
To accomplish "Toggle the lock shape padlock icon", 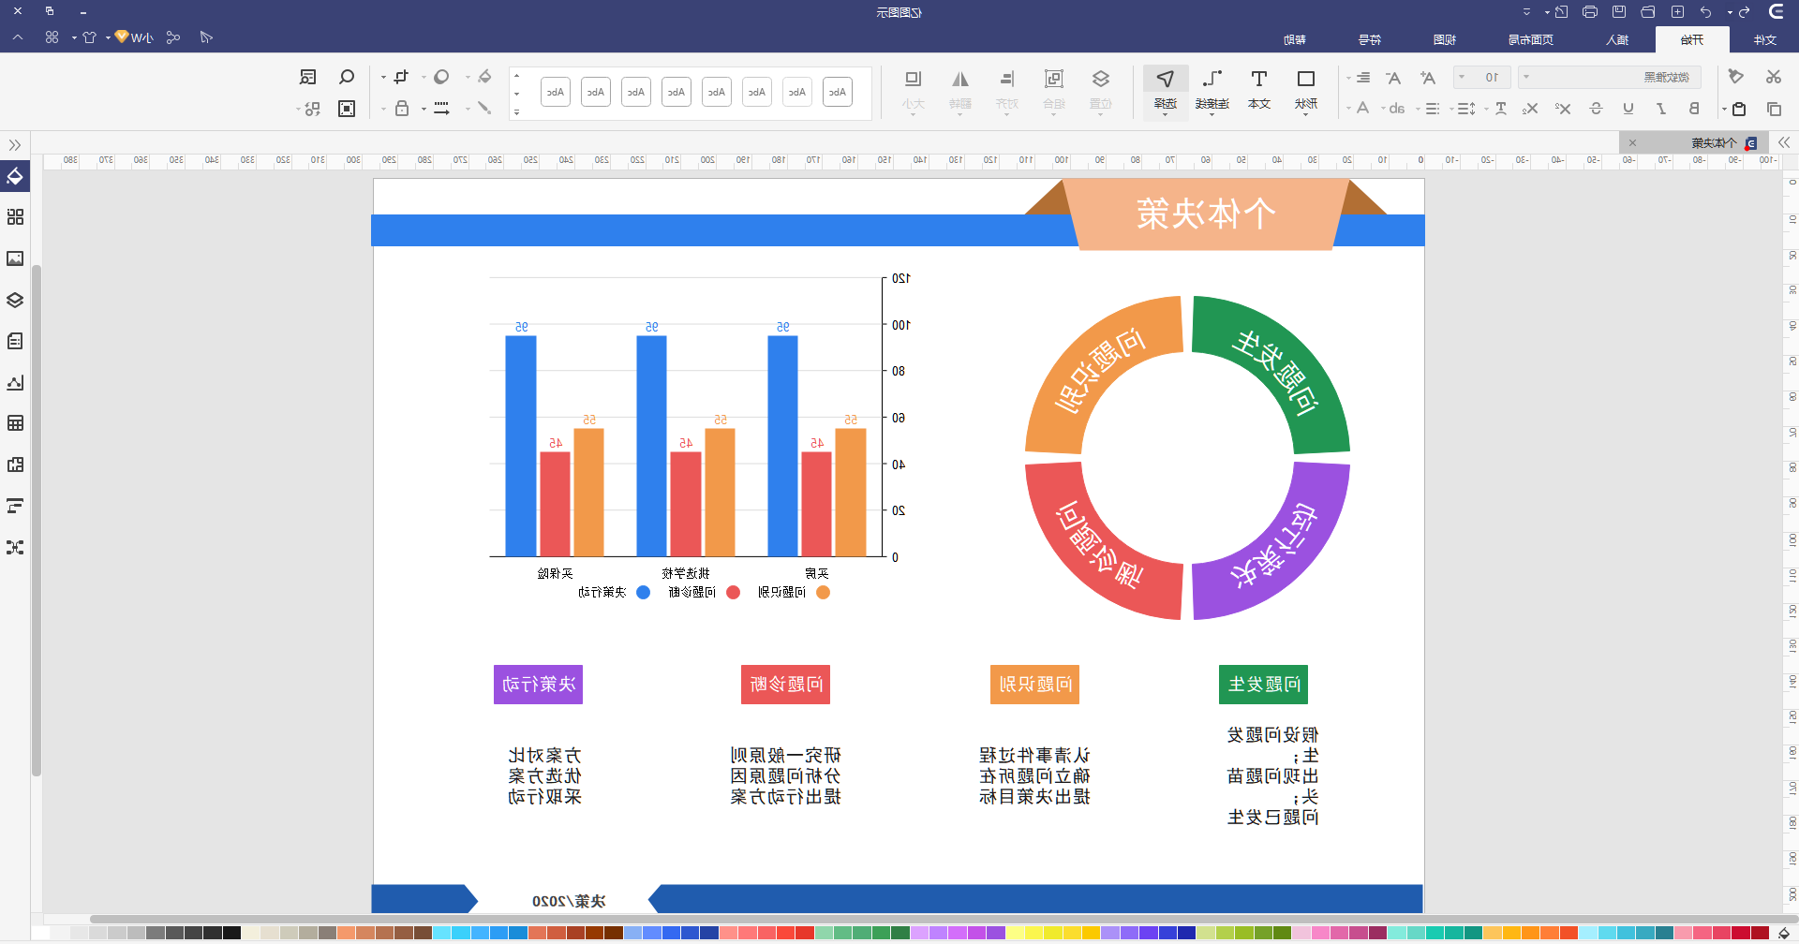I will [402, 109].
